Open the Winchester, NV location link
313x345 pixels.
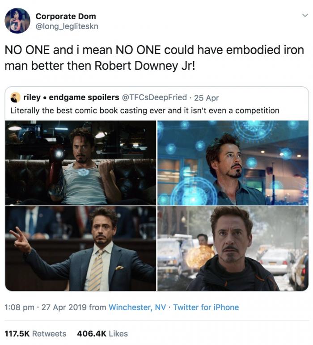[x=138, y=307]
